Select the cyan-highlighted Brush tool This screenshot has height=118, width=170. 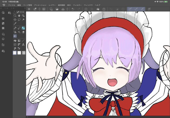23,28
